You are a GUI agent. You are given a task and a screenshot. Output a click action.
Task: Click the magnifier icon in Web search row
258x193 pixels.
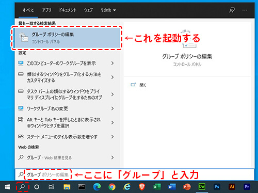[21, 157]
